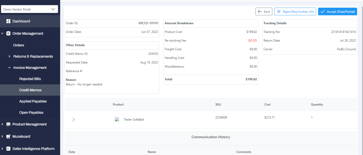Click the Other Details heading
The height and width of the screenshot is (155, 363).
point(75,45)
